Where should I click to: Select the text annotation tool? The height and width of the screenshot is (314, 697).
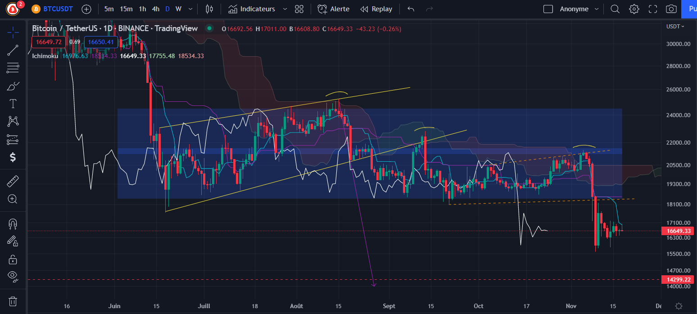point(13,103)
